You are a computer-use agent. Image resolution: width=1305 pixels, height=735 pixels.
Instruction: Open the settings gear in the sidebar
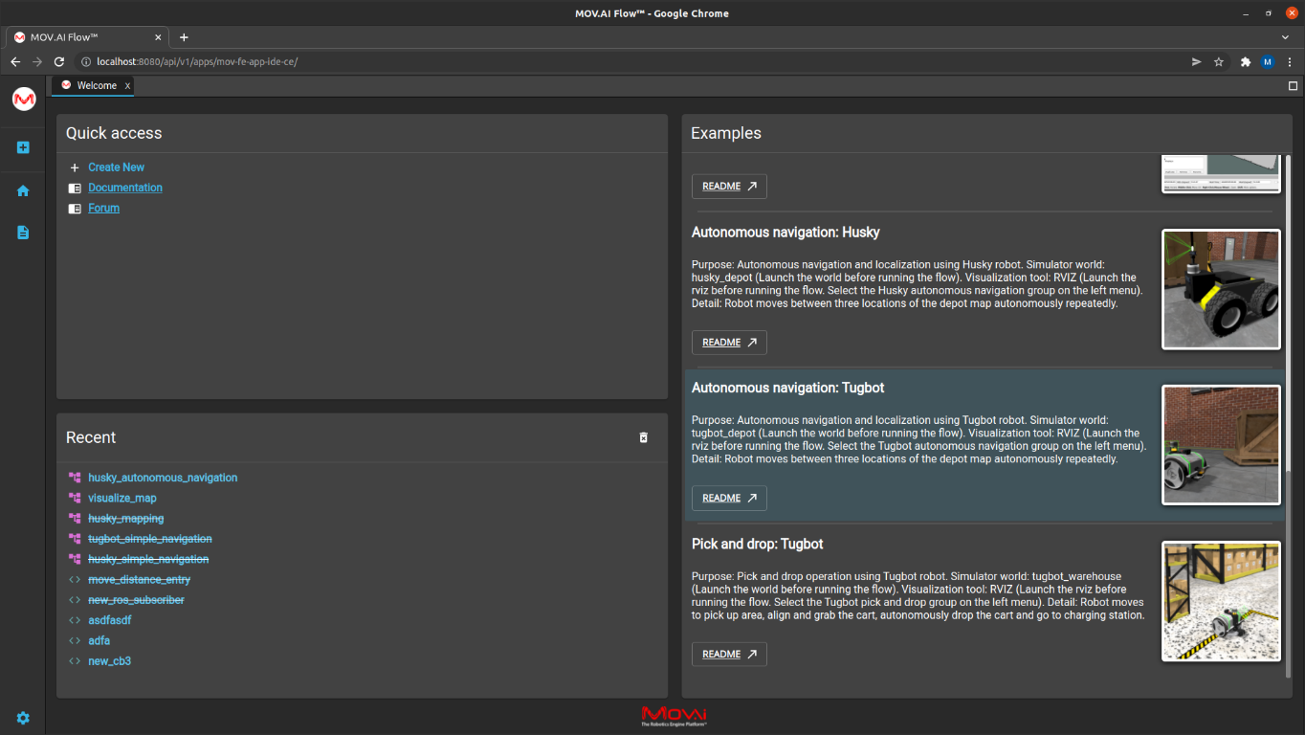[23, 718]
